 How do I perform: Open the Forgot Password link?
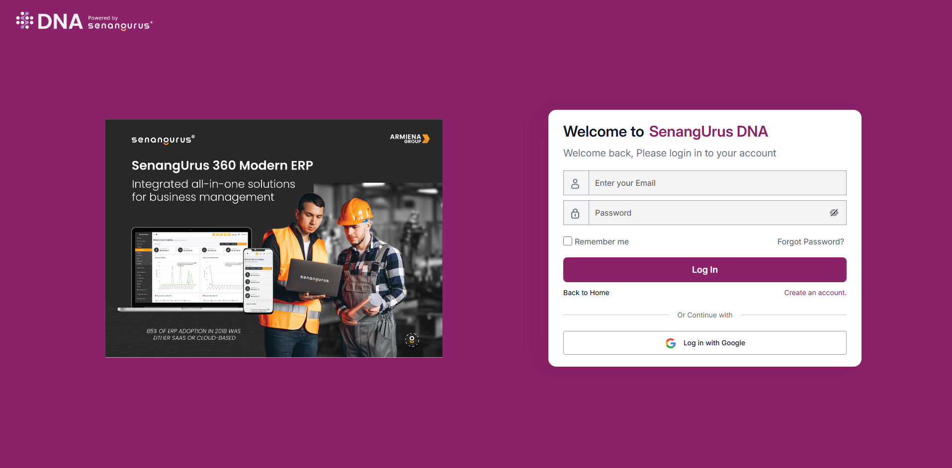pyautogui.click(x=811, y=241)
